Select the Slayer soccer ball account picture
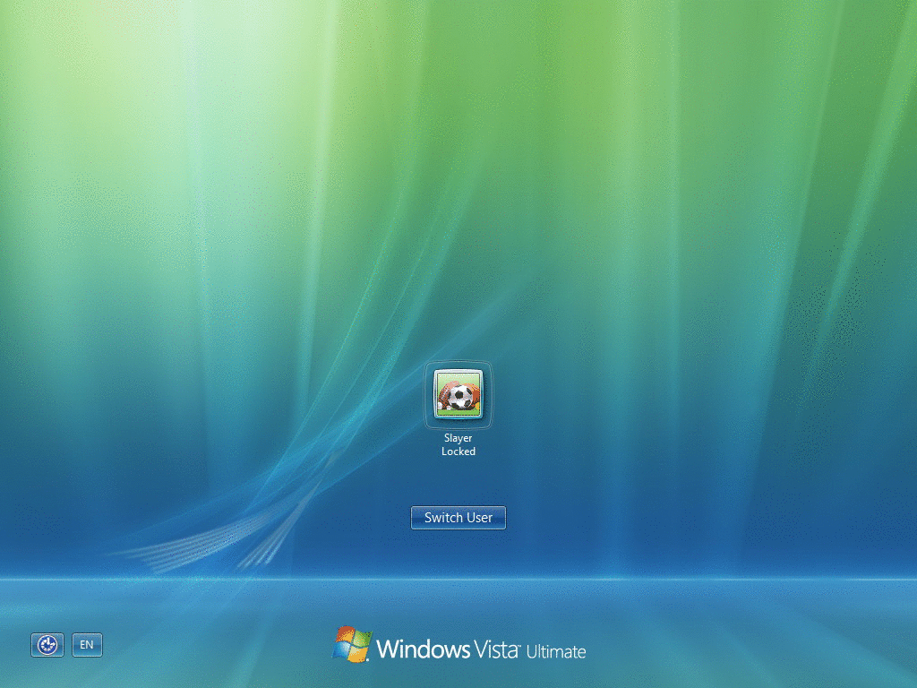 (458, 394)
